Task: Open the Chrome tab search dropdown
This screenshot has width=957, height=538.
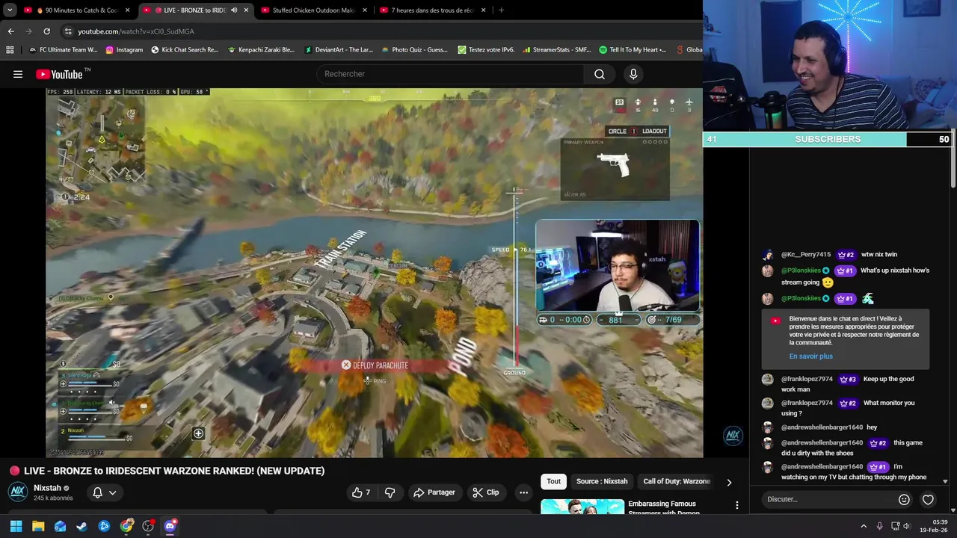Action: point(10,10)
